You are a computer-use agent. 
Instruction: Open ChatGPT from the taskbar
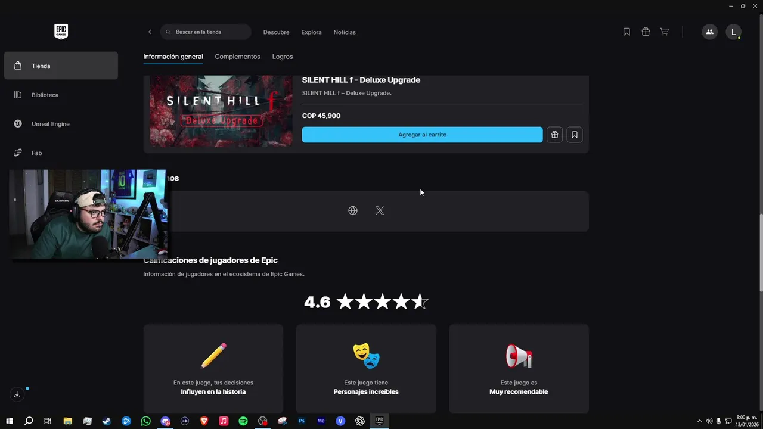[360, 421]
